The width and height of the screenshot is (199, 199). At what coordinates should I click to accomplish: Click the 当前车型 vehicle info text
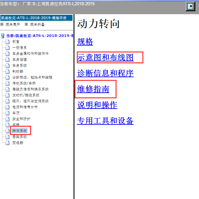47,4
